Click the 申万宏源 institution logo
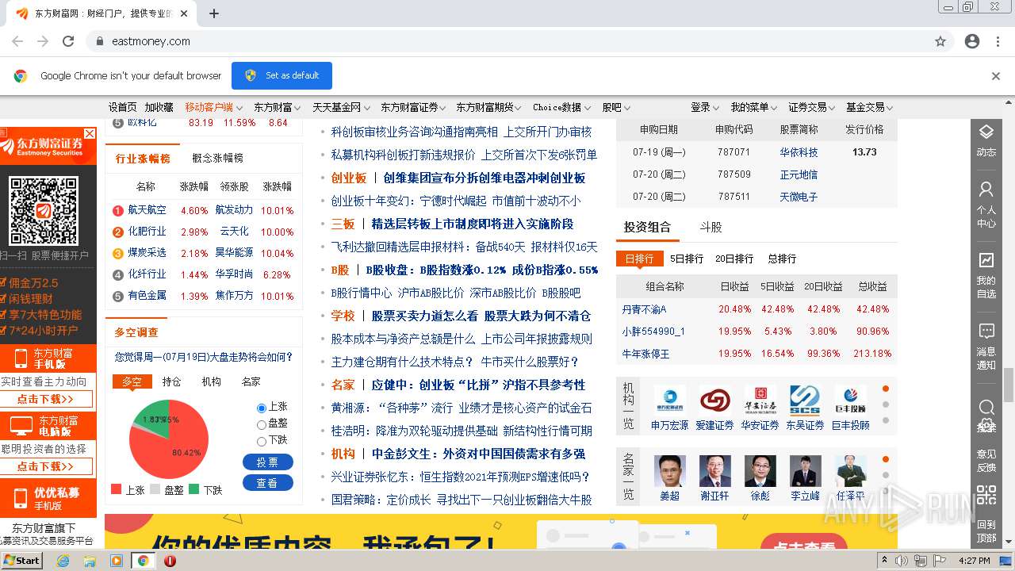1015x571 pixels. click(x=669, y=400)
